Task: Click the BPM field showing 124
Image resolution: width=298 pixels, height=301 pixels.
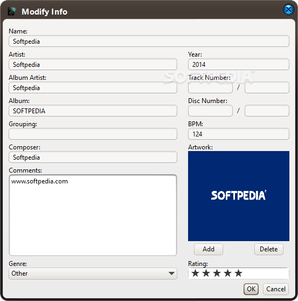Action: (239, 134)
